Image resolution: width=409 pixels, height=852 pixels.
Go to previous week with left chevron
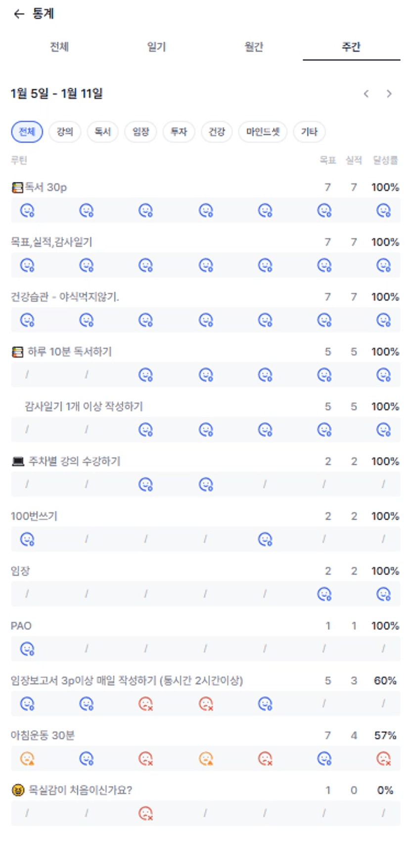pos(366,93)
